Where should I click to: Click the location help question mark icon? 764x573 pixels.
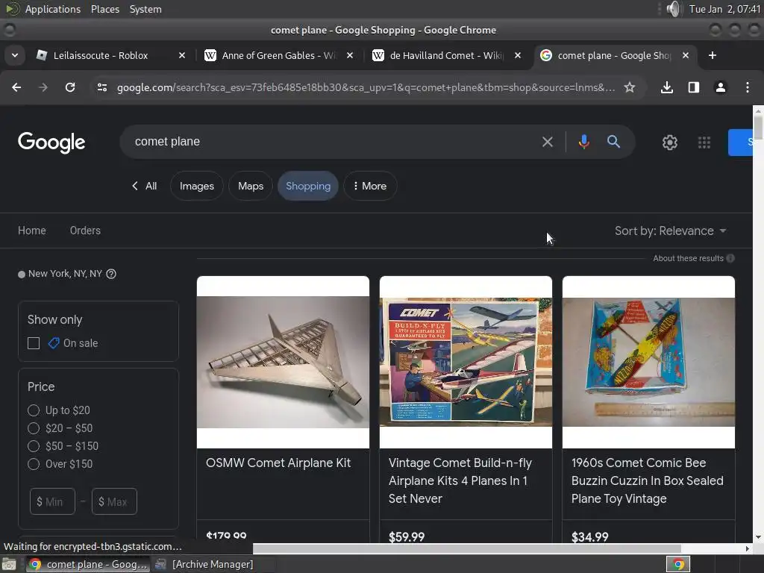click(x=111, y=274)
